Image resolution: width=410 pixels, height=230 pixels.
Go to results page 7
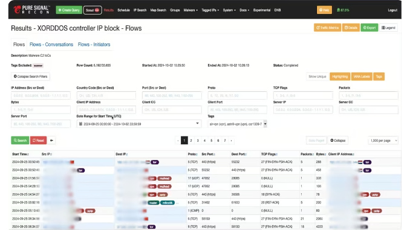coord(225,141)
